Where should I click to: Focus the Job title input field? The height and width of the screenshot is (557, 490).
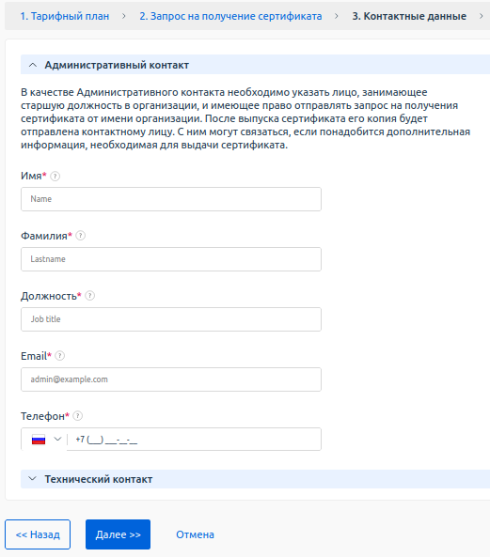pyautogui.click(x=171, y=319)
